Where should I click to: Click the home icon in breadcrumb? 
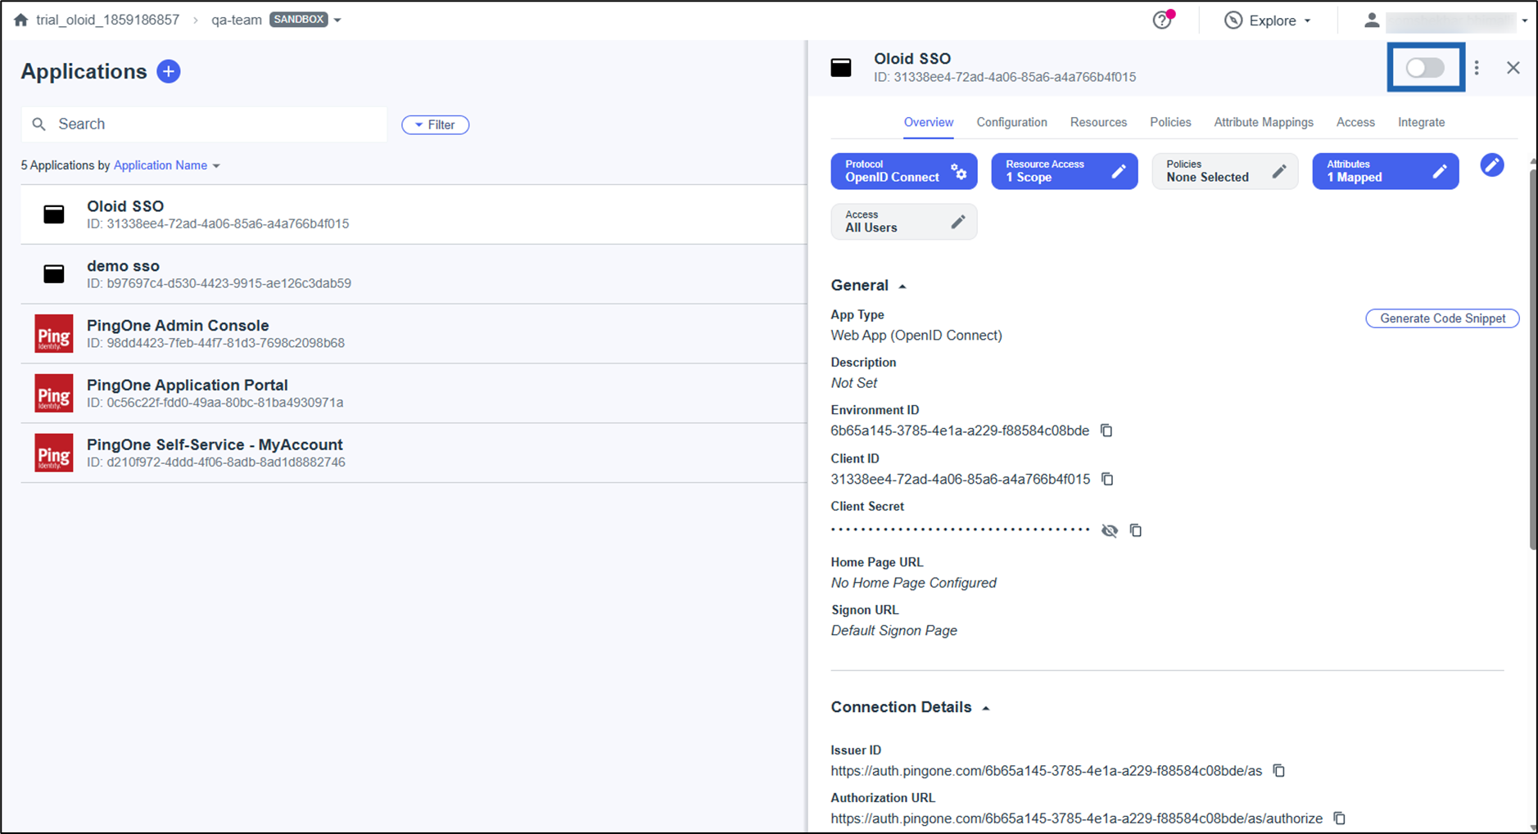21,20
